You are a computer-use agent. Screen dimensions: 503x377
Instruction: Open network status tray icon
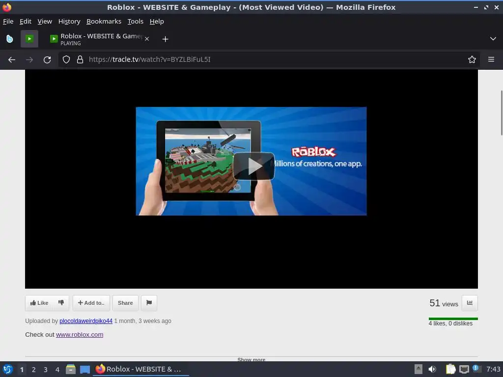click(x=464, y=369)
